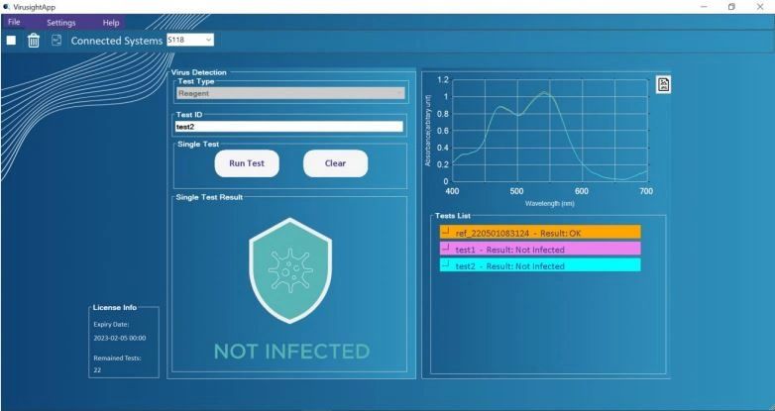Select test1 Result: Not Infected row
This screenshot has width=775, height=411.
[540, 249]
